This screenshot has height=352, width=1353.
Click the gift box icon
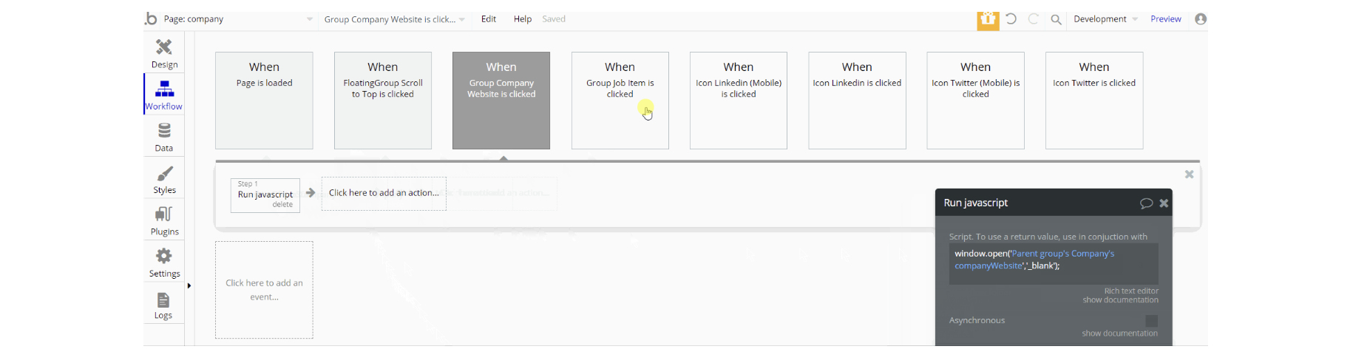[988, 20]
